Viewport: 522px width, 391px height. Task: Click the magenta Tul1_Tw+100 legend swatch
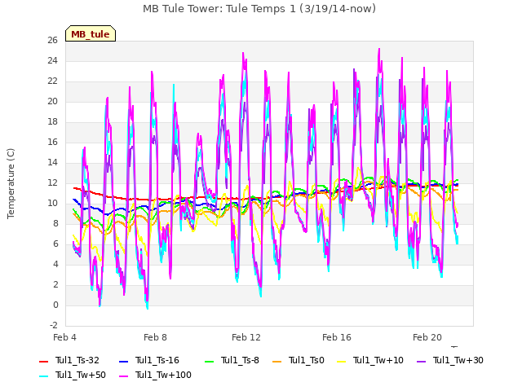(123, 376)
